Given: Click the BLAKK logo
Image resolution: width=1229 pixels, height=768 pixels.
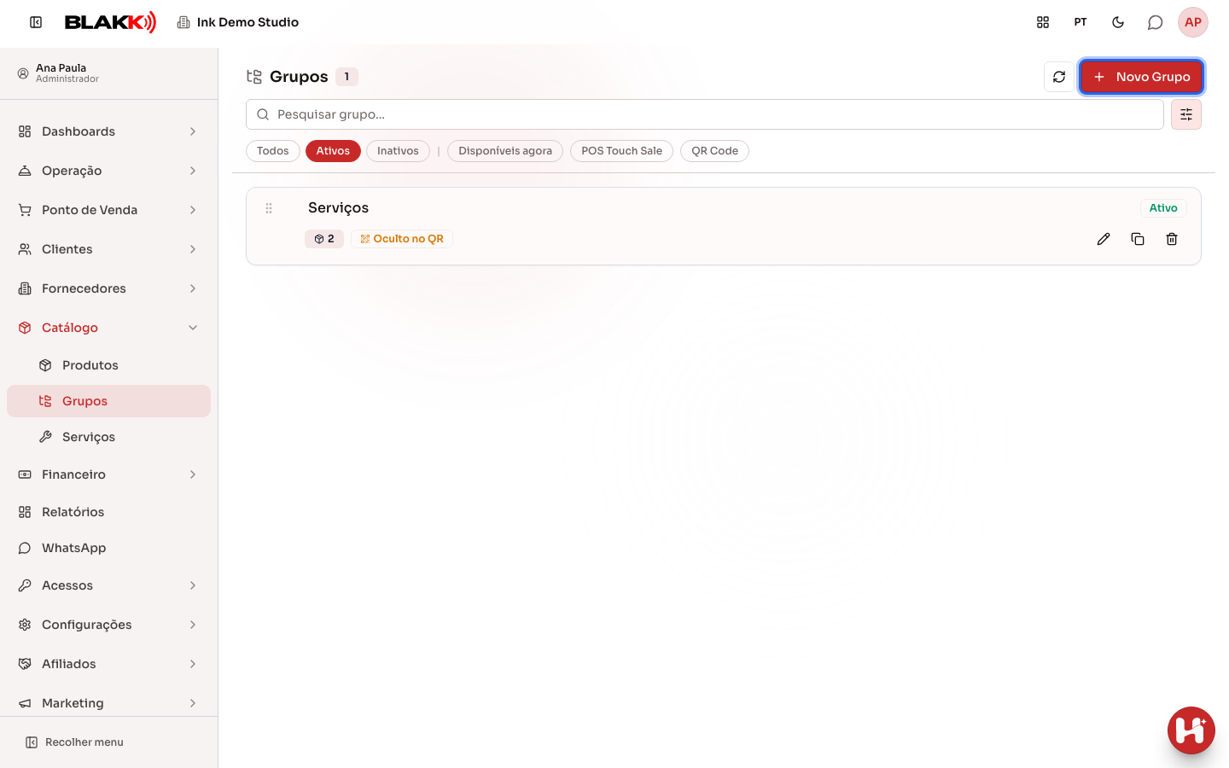Looking at the screenshot, I should [x=111, y=22].
